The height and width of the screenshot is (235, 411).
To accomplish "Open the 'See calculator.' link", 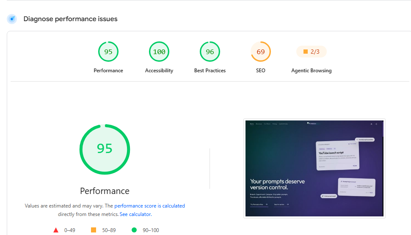I will pyautogui.click(x=135, y=214).
